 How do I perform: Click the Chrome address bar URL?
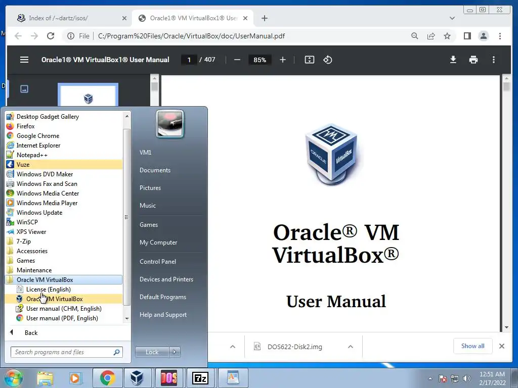191,36
